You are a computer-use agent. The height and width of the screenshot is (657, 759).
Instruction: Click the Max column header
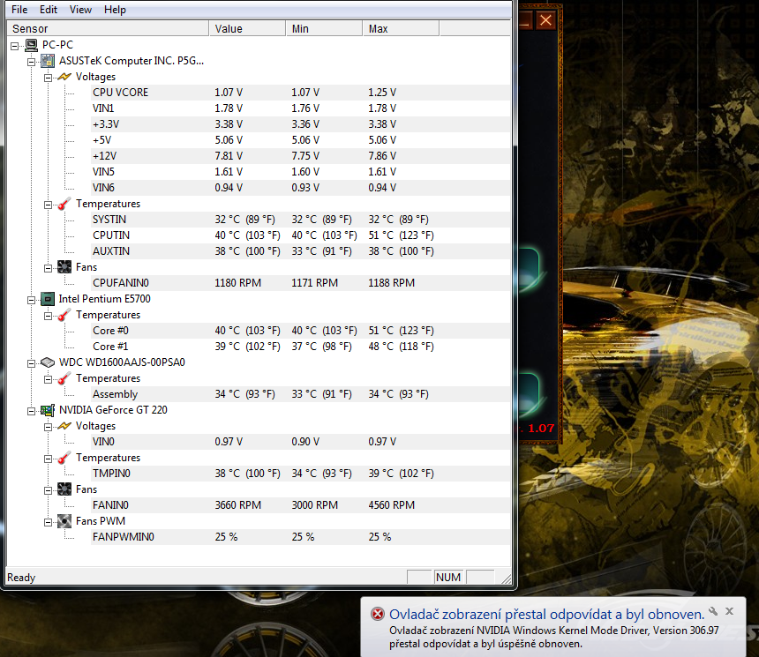click(401, 28)
